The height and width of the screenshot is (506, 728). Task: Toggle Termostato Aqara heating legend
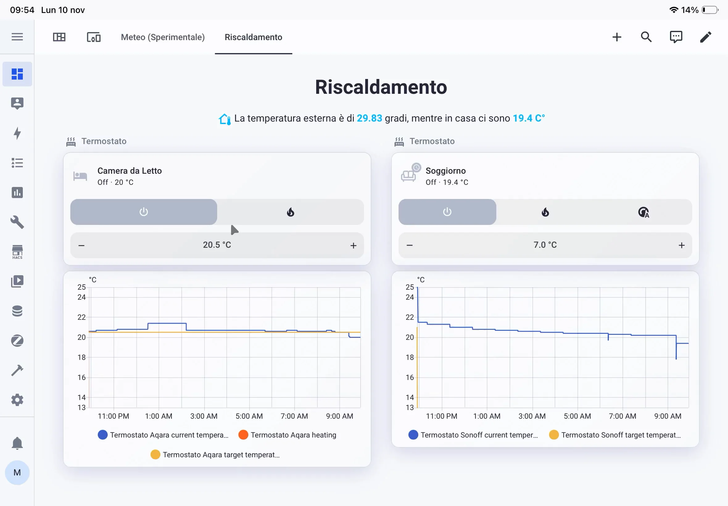point(287,435)
